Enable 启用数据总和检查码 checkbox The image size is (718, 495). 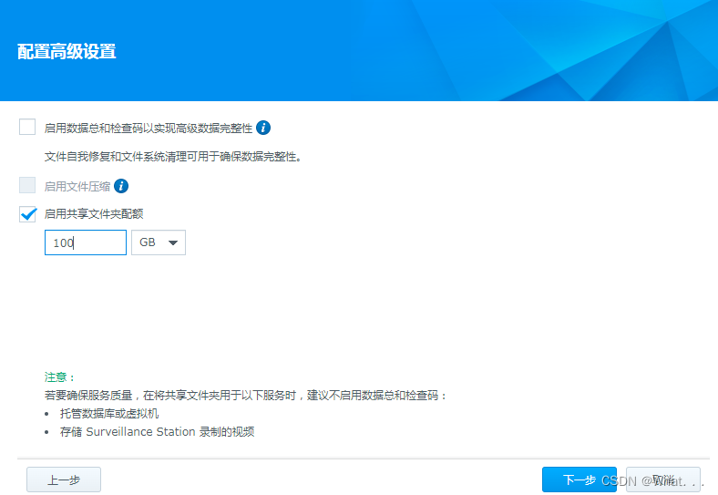(x=27, y=127)
